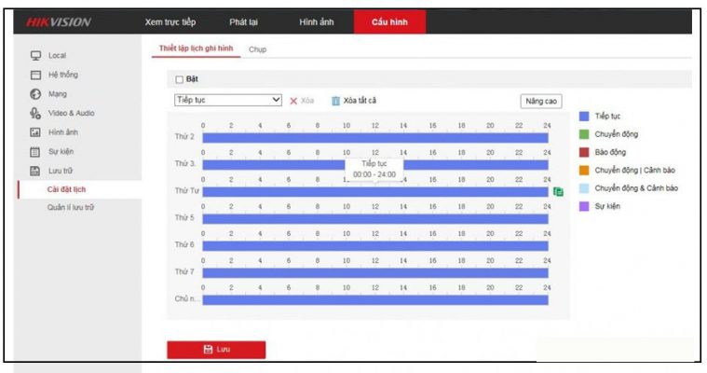Open the Chụp sub-tab
The width and height of the screenshot is (707, 373).
click(257, 49)
